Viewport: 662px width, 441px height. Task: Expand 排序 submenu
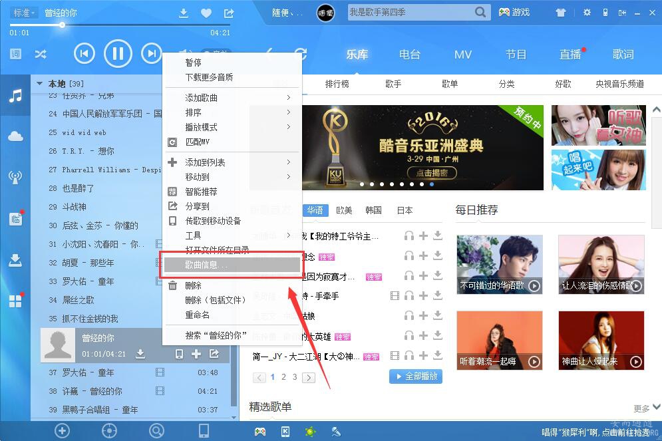[232, 112]
